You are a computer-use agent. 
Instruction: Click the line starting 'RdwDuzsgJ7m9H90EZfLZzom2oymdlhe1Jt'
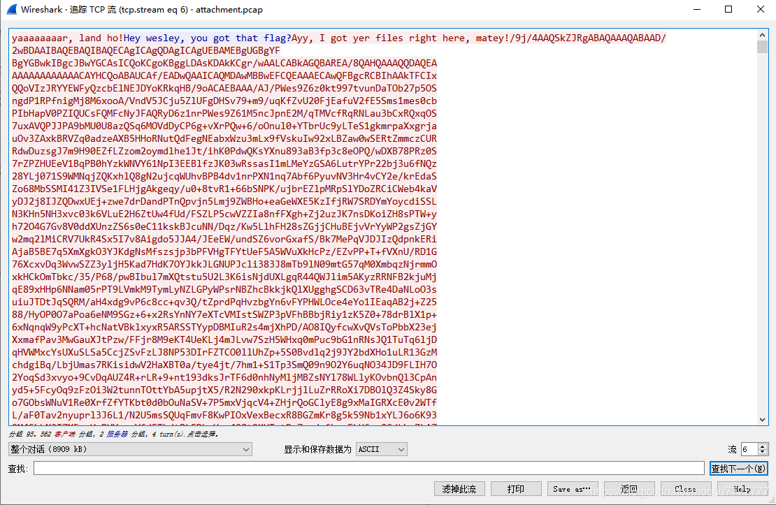tap(224, 151)
